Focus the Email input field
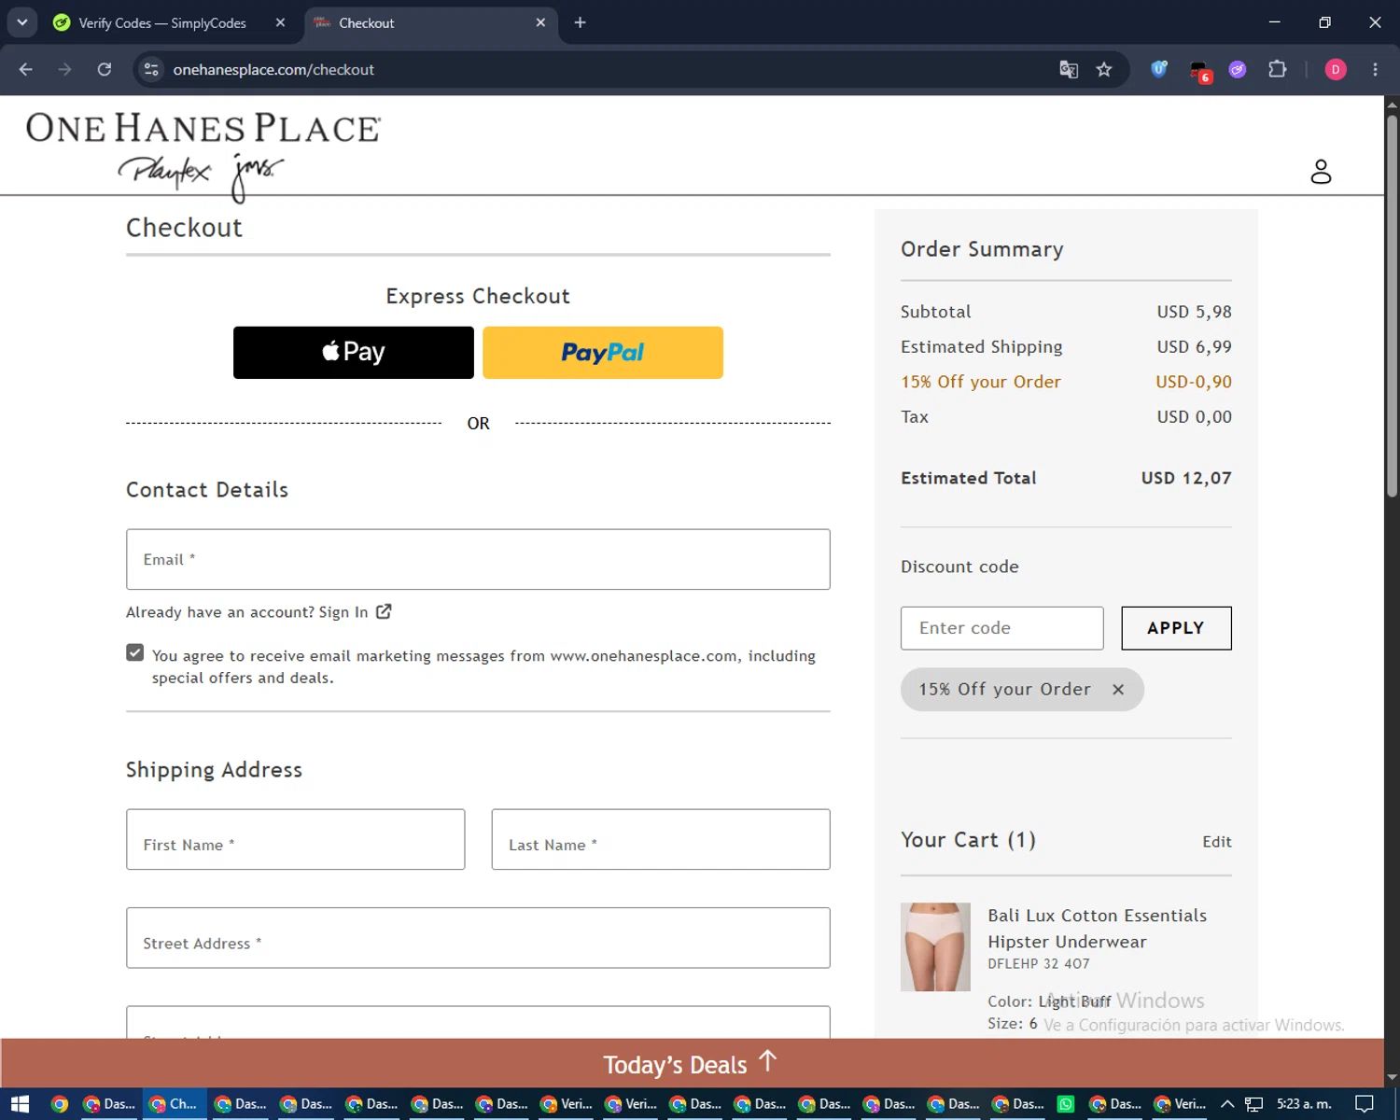This screenshot has width=1400, height=1120. (478, 559)
